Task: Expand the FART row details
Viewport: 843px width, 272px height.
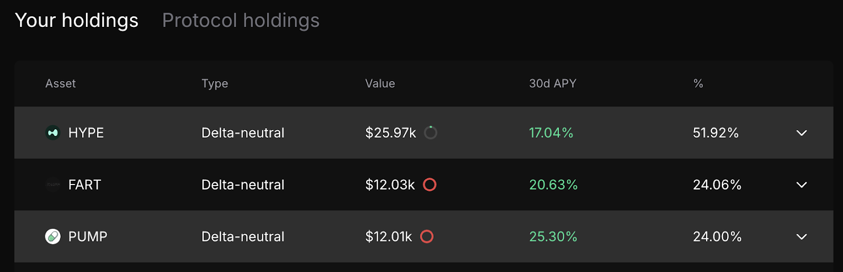Action: pos(801,185)
